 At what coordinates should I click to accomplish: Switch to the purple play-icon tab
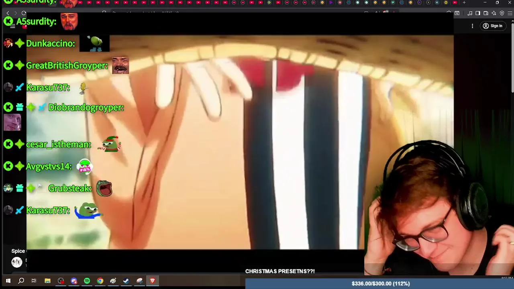[331, 2]
